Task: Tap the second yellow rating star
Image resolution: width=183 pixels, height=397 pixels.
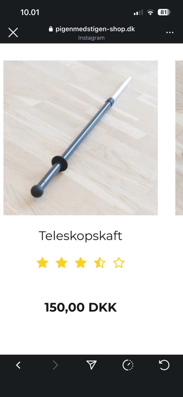Action: pyautogui.click(x=61, y=263)
